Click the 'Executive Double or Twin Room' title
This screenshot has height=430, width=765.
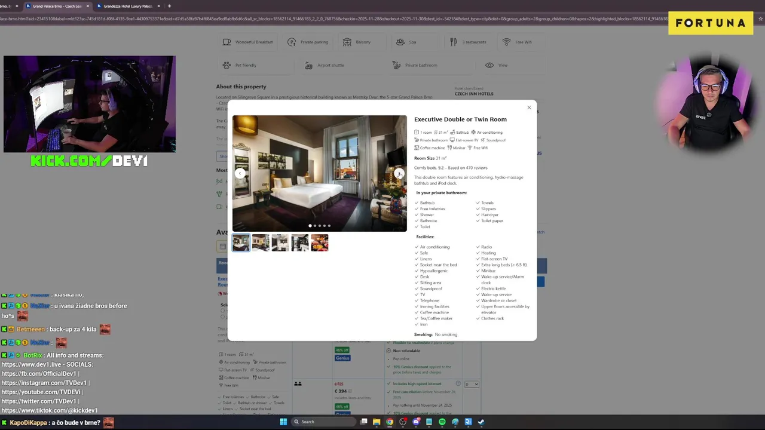[460, 119]
